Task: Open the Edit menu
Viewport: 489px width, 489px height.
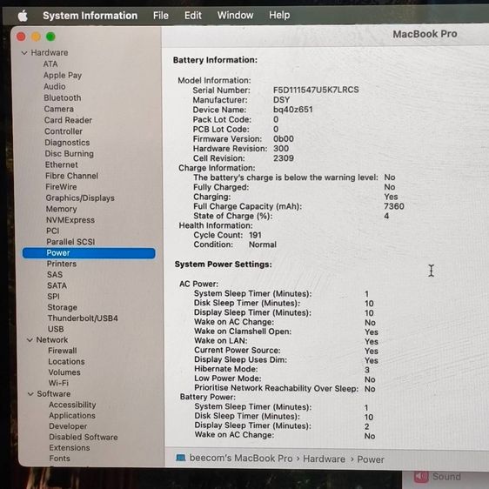Action: [x=193, y=16]
